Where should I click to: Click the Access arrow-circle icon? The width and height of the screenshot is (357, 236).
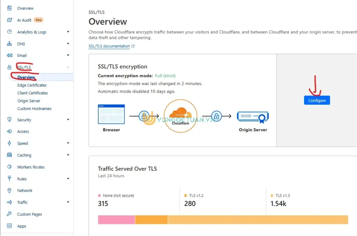coord(9,132)
